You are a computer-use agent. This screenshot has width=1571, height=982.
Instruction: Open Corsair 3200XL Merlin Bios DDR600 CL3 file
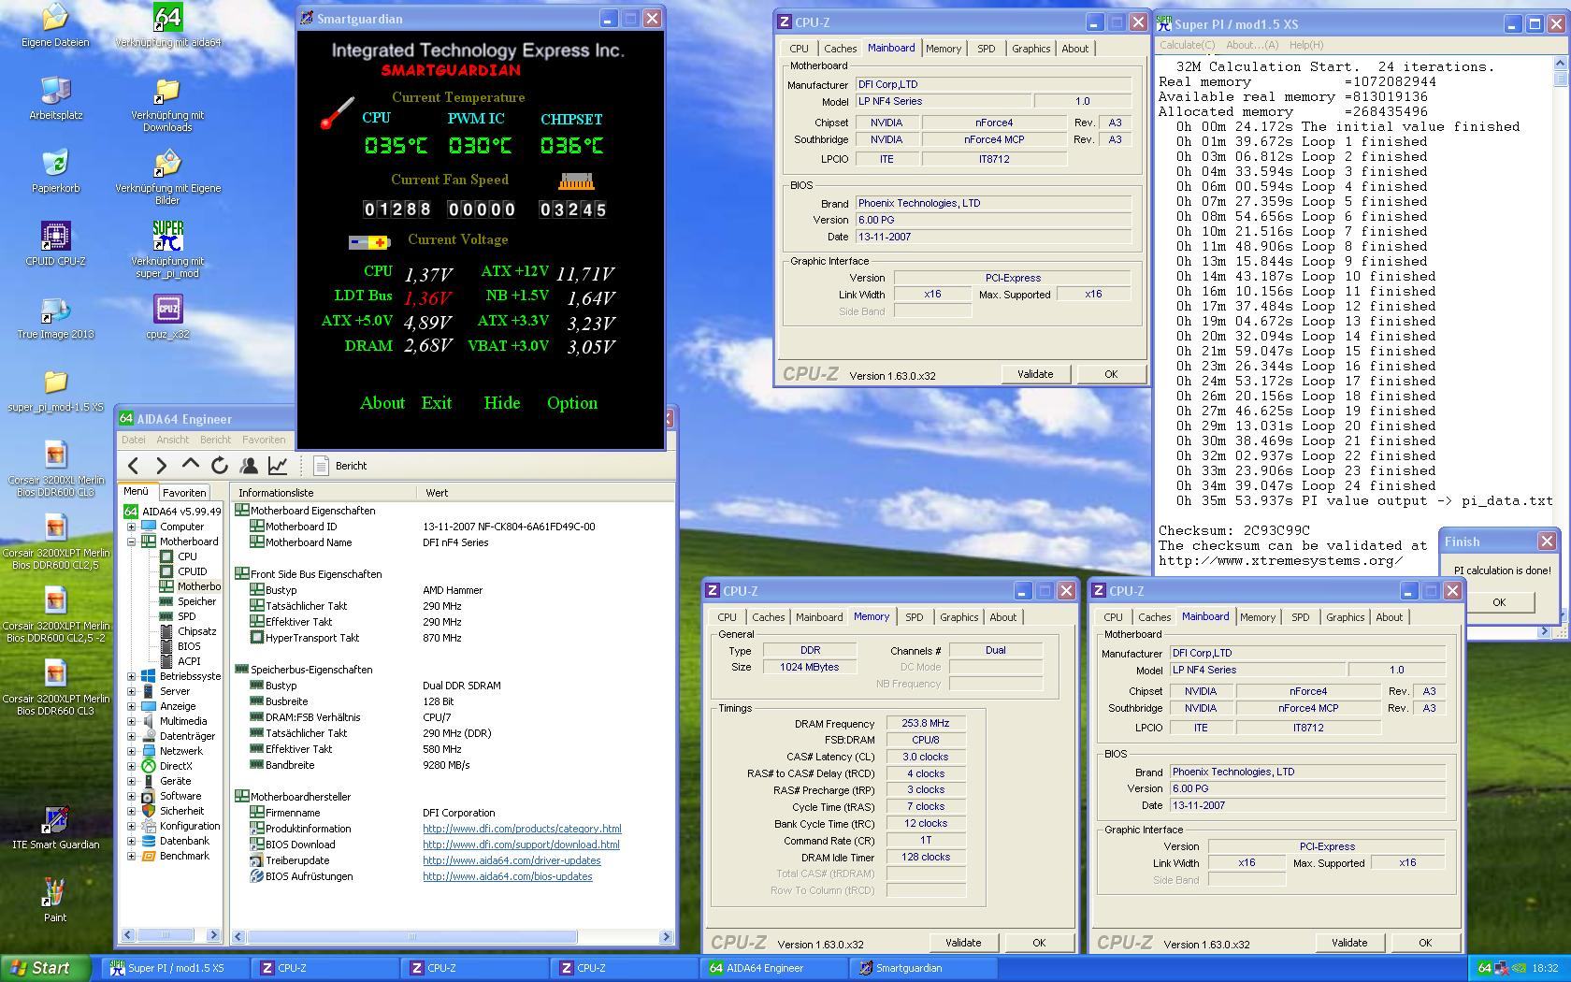pos(55,469)
